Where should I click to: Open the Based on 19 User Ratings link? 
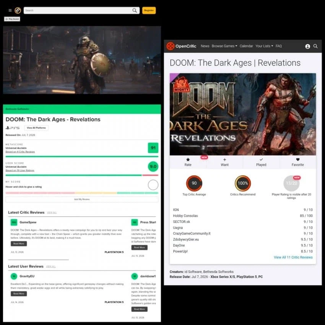pos(20,171)
